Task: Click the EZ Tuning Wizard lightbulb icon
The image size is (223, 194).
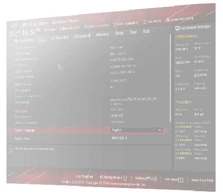Action: 125,178
